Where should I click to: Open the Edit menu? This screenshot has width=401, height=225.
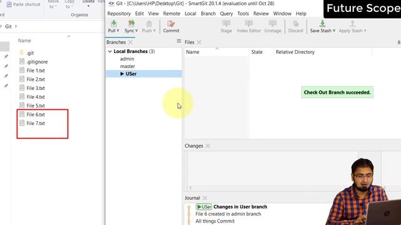(139, 14)
